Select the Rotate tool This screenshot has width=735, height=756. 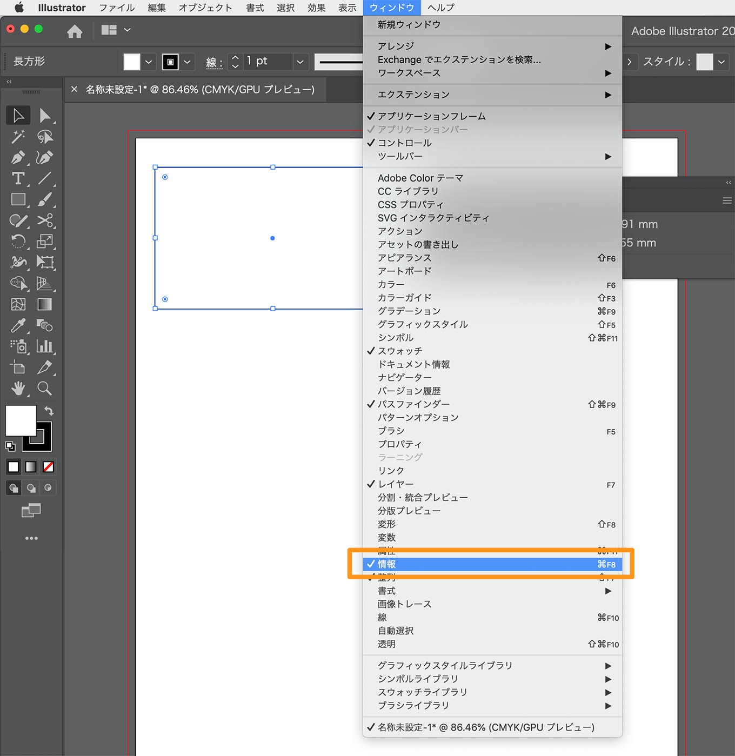click(x=18, y=242)
